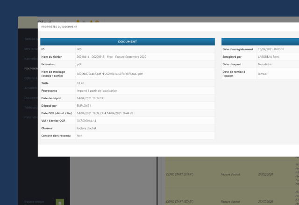This screenshot has width=299, height=205.
Task: Select 'Importé à partir de l'application' value
Action: [97, 91]
